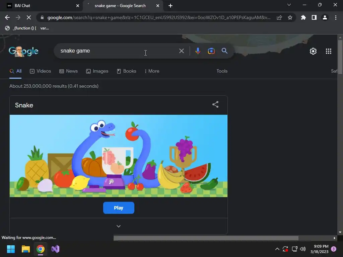This screenshot has height=257, width=343.
Task: Go back to the previous page
Action: tap(7, 17)
